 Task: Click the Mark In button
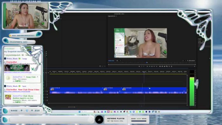pyautogui.click(x=142, y=66)
